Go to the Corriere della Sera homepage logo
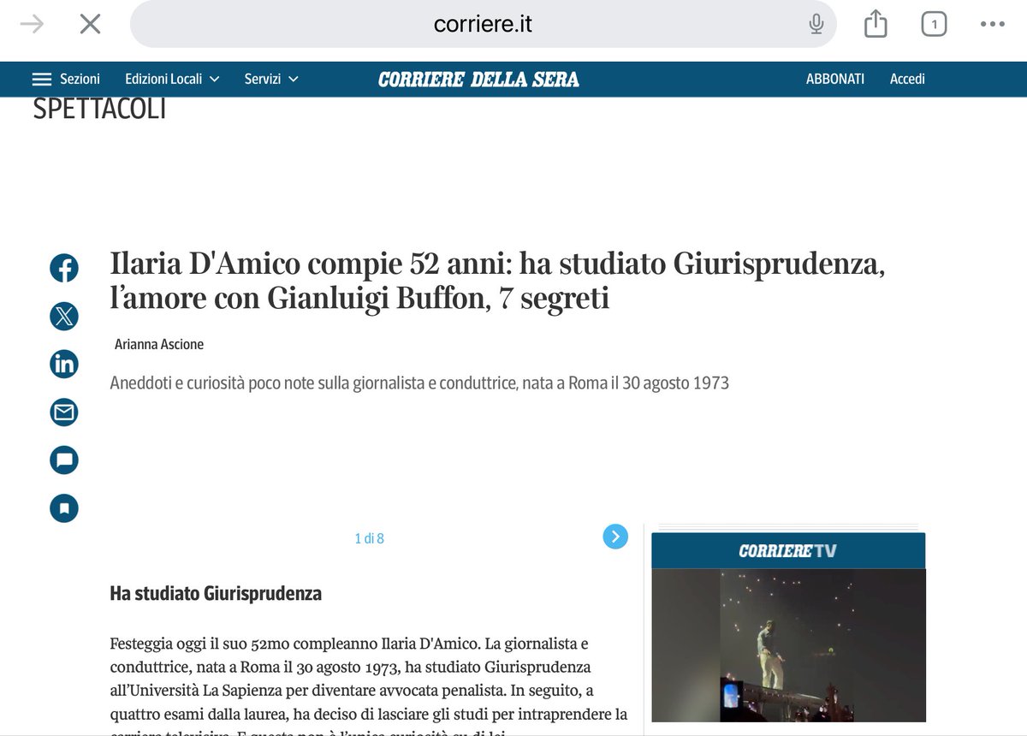1027x736 pixels. point(479,78)
